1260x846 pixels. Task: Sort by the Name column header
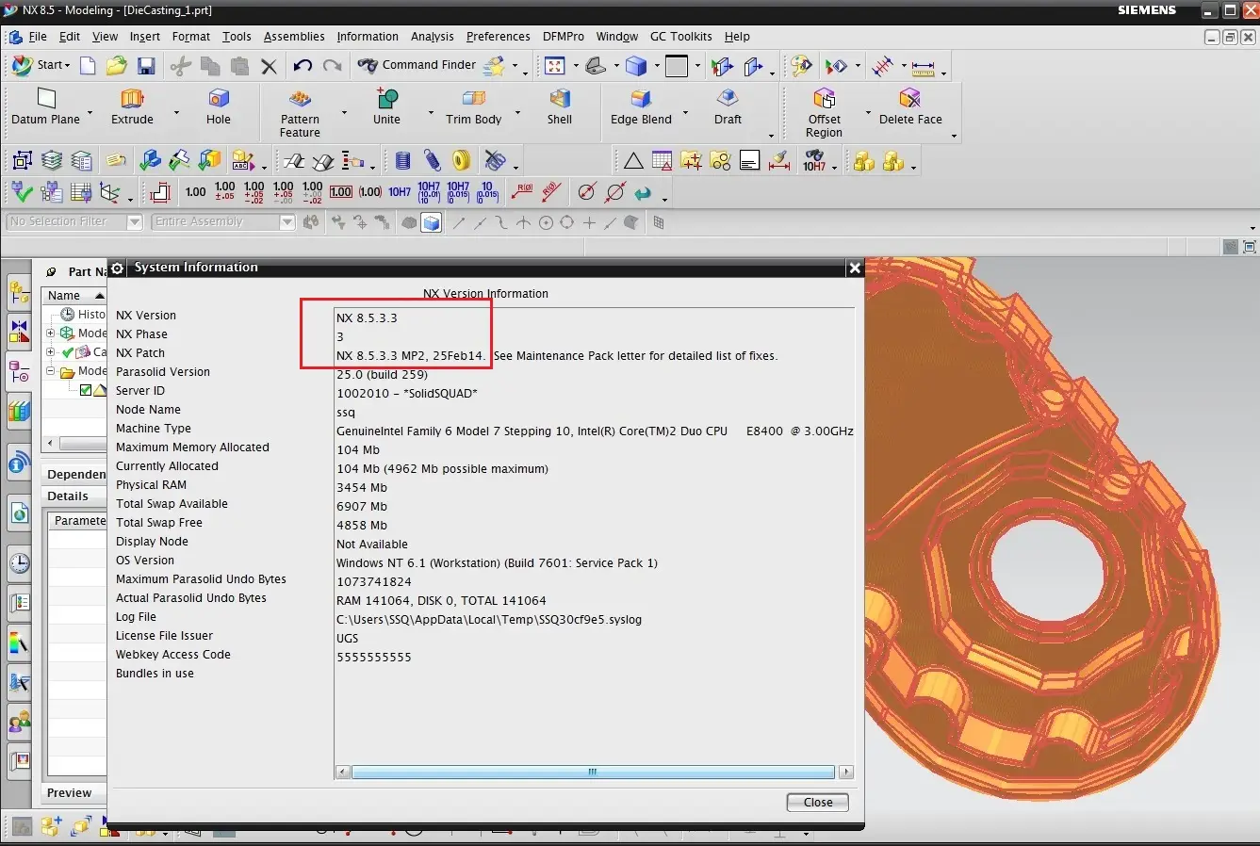(75, 296)
